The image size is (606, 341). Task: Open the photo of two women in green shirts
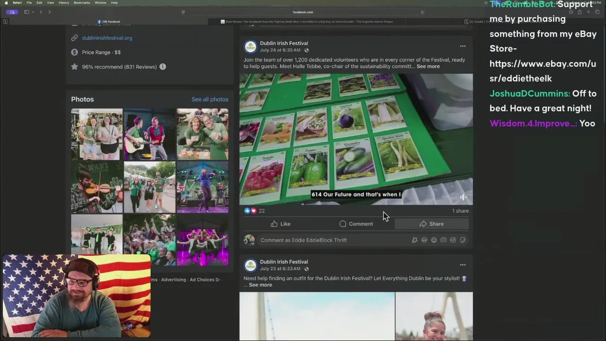(97, 135)
